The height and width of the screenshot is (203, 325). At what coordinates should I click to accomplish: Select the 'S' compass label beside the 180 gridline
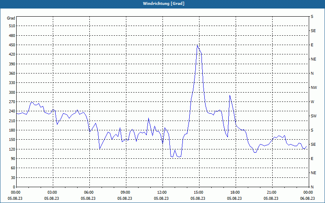tap(312, 130)
